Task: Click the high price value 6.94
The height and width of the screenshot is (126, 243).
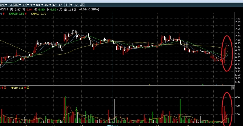Action: point(29,9)
